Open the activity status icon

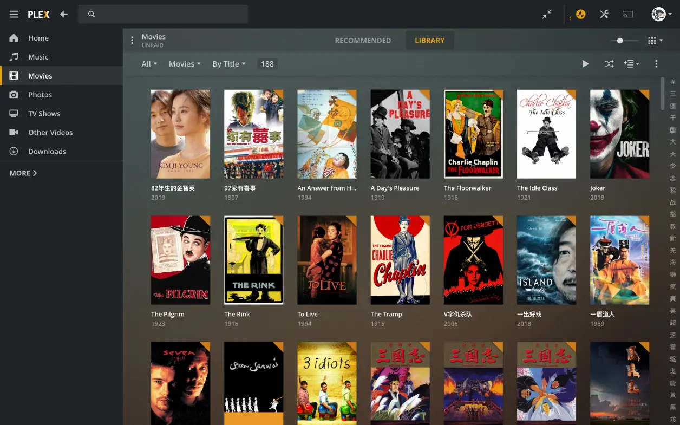tap(580, 15)
